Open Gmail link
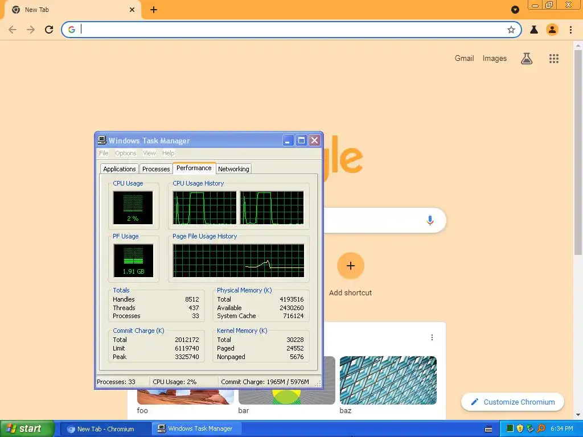This screenshot has width=583, height=437. 464,59
